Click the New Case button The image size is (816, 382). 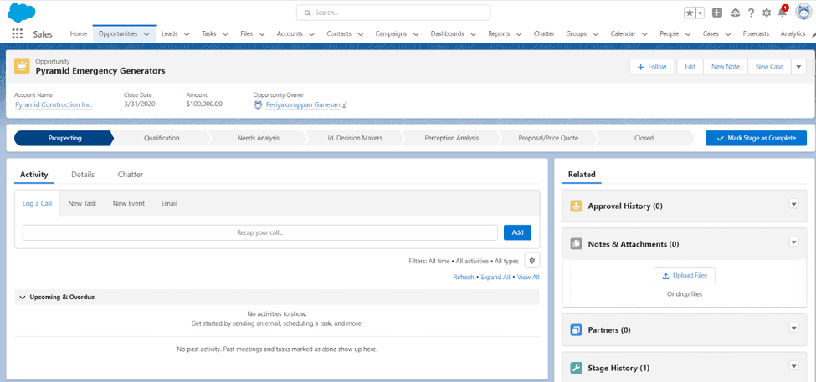pyautogui.click(x=770, y=67)
